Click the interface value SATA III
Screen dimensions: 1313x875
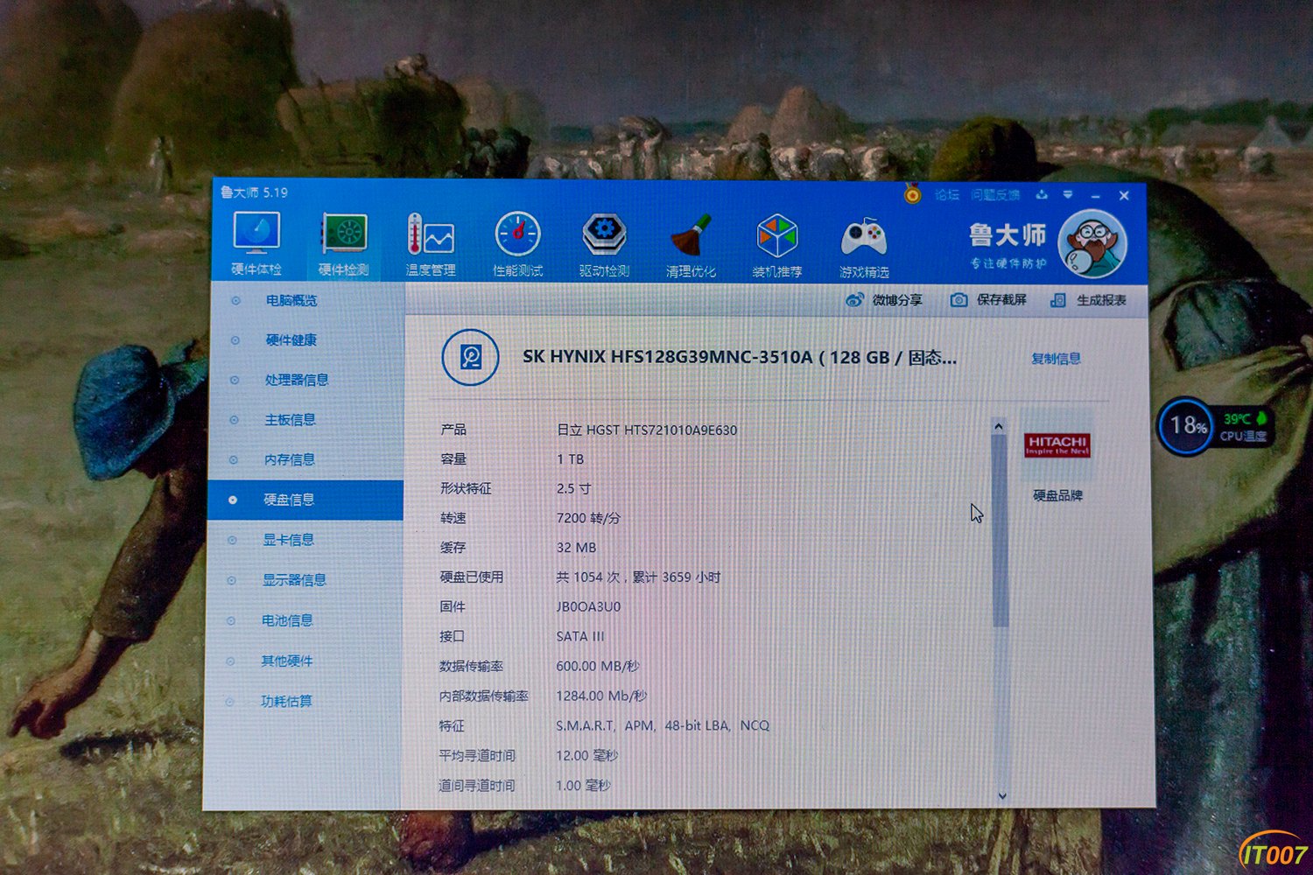(580, 636)
